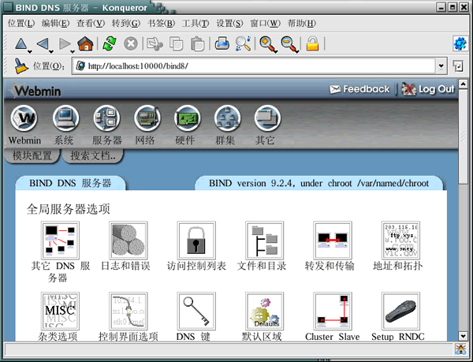Go forward with the Forward arrow
The image size is (473, 362).
click(x=65, y=43)
